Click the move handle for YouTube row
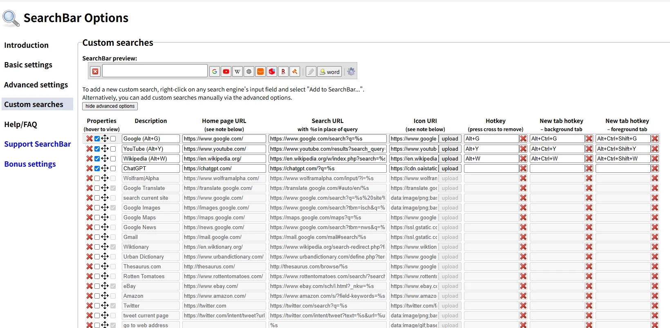Viewport: 670px width, 328px height. [x=105, y=149]
